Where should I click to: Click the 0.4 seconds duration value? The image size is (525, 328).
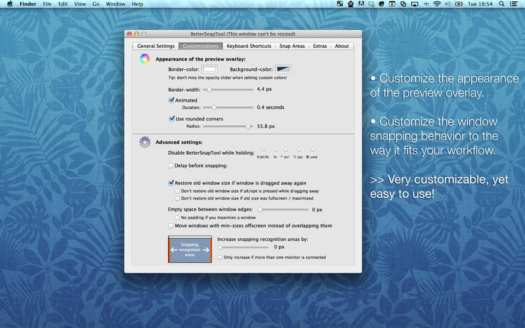[270, 108]
